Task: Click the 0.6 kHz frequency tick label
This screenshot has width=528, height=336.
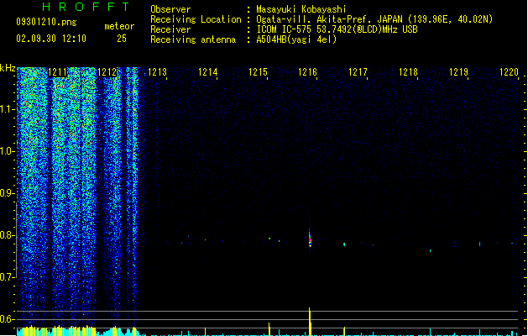Action: pos(7,319)
